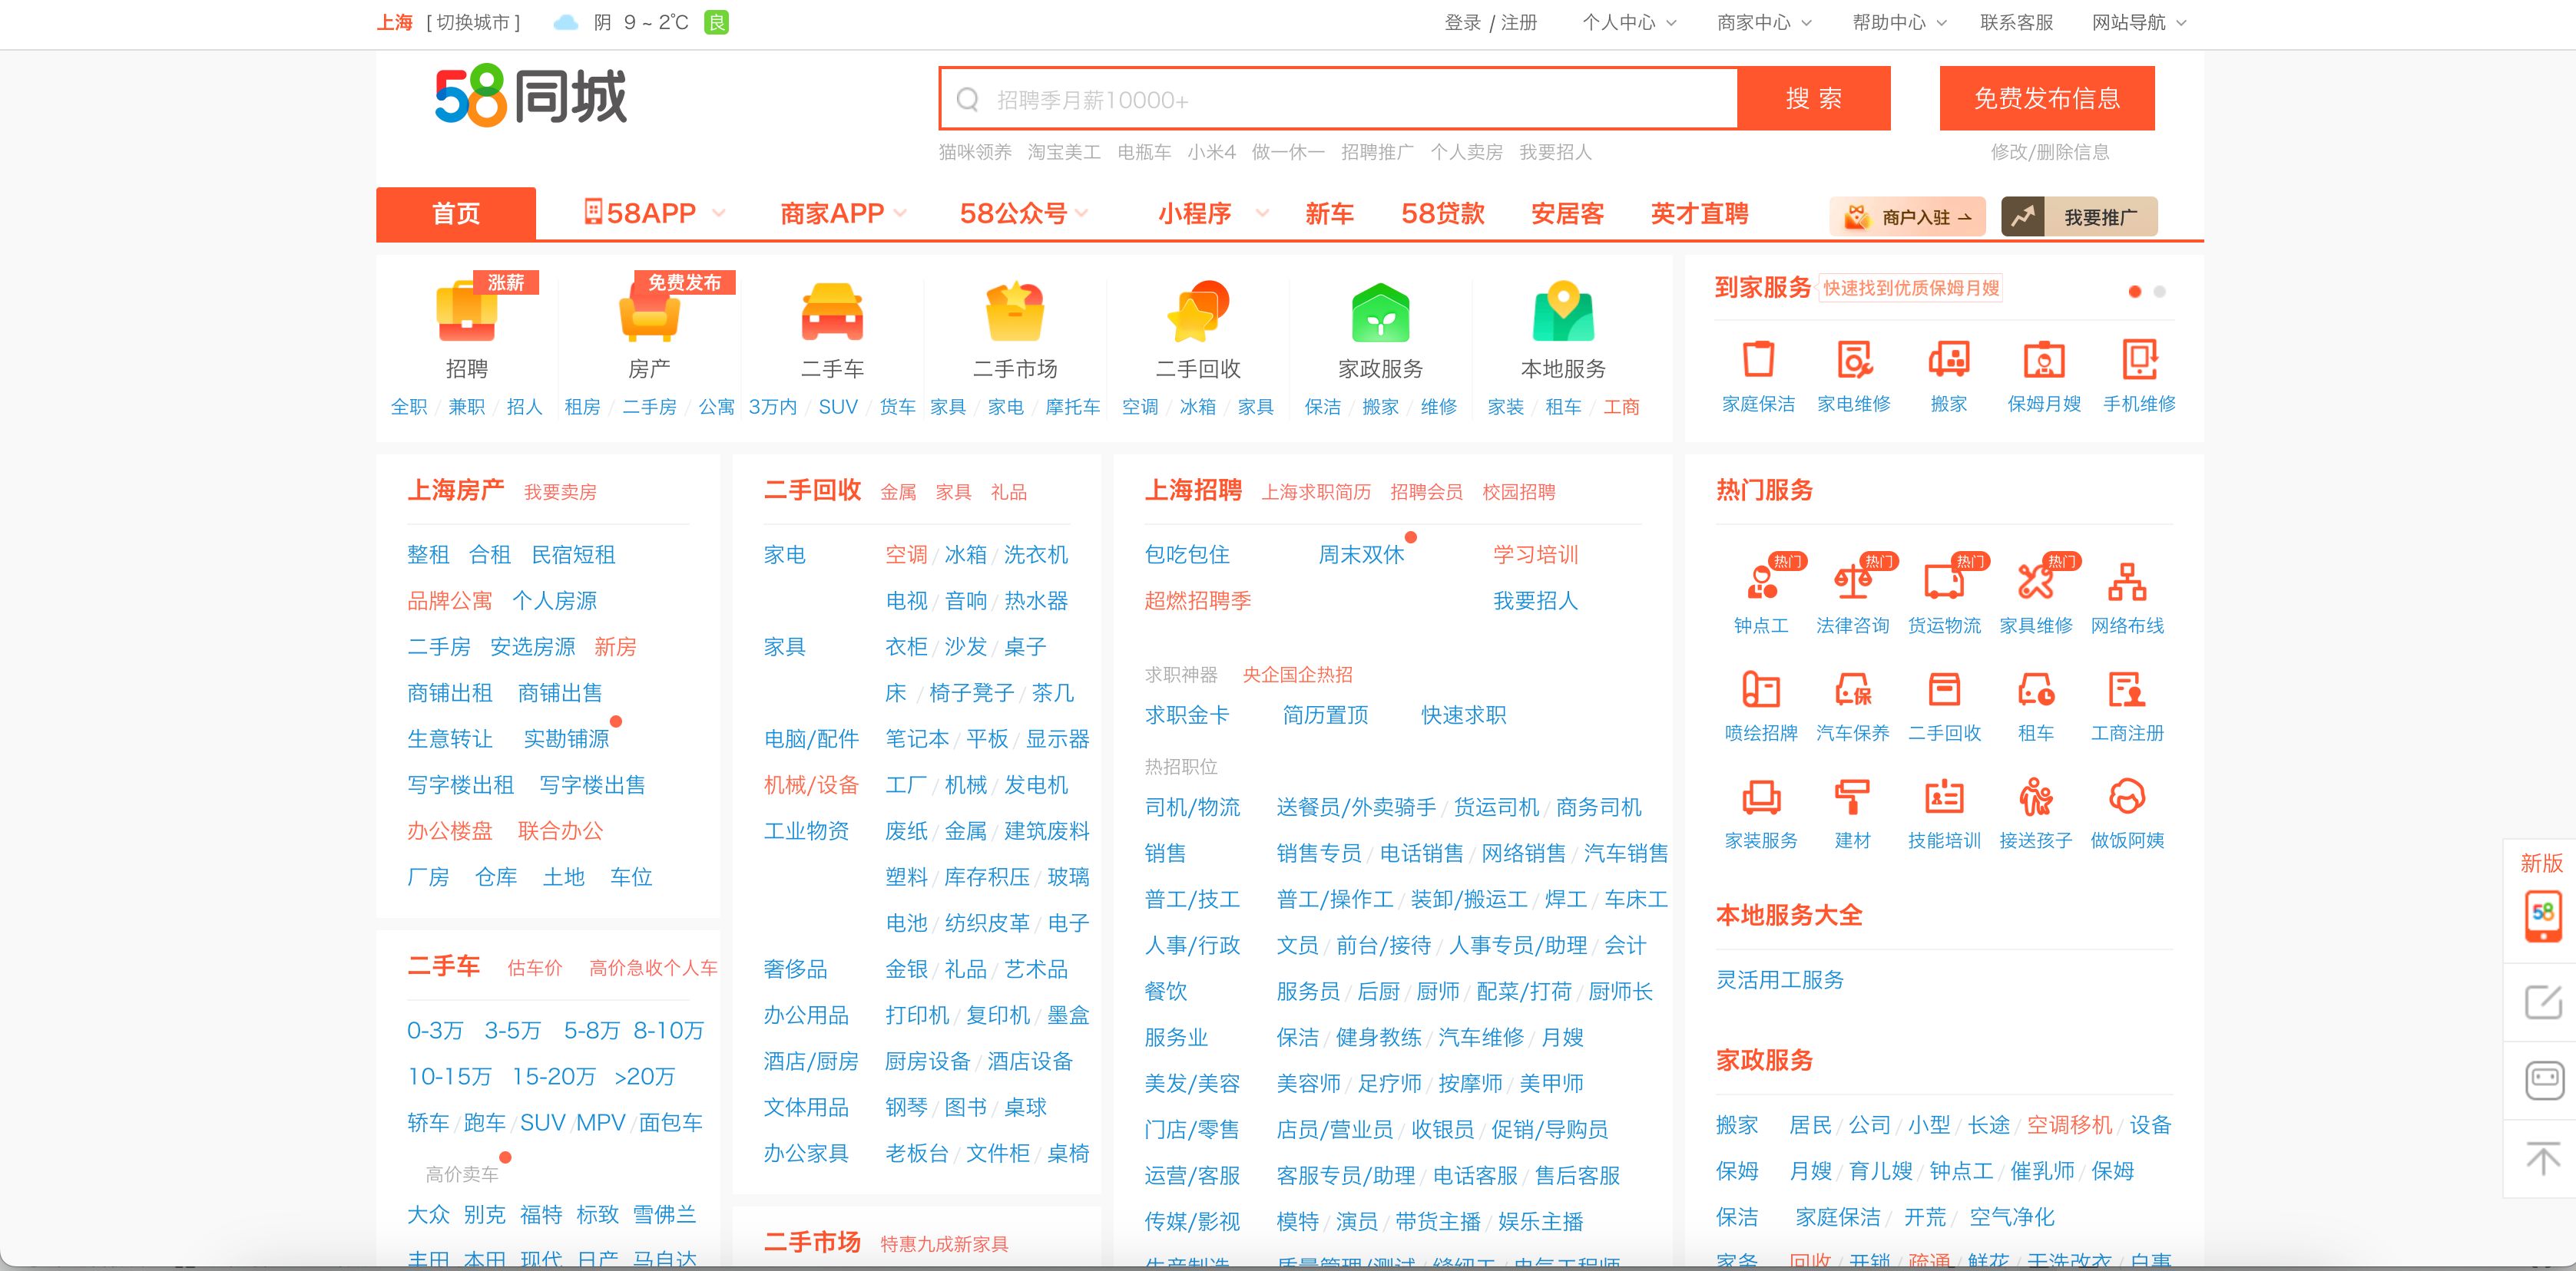This screenshot has height=1271, width=2576.
Task: Open the 帮助中心 dropdown
Action: 1899,22
